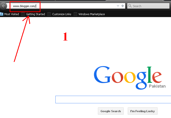Open the Windows Marketplace bookmark
Viewport: 171px width, 118px height.
(92, 14)
